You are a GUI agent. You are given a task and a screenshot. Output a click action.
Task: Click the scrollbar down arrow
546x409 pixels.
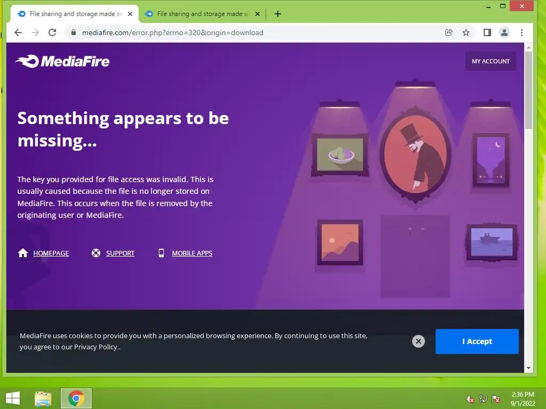(528, 368)
